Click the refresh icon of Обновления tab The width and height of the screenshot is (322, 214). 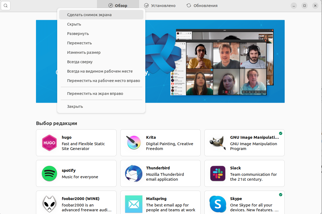189,6
